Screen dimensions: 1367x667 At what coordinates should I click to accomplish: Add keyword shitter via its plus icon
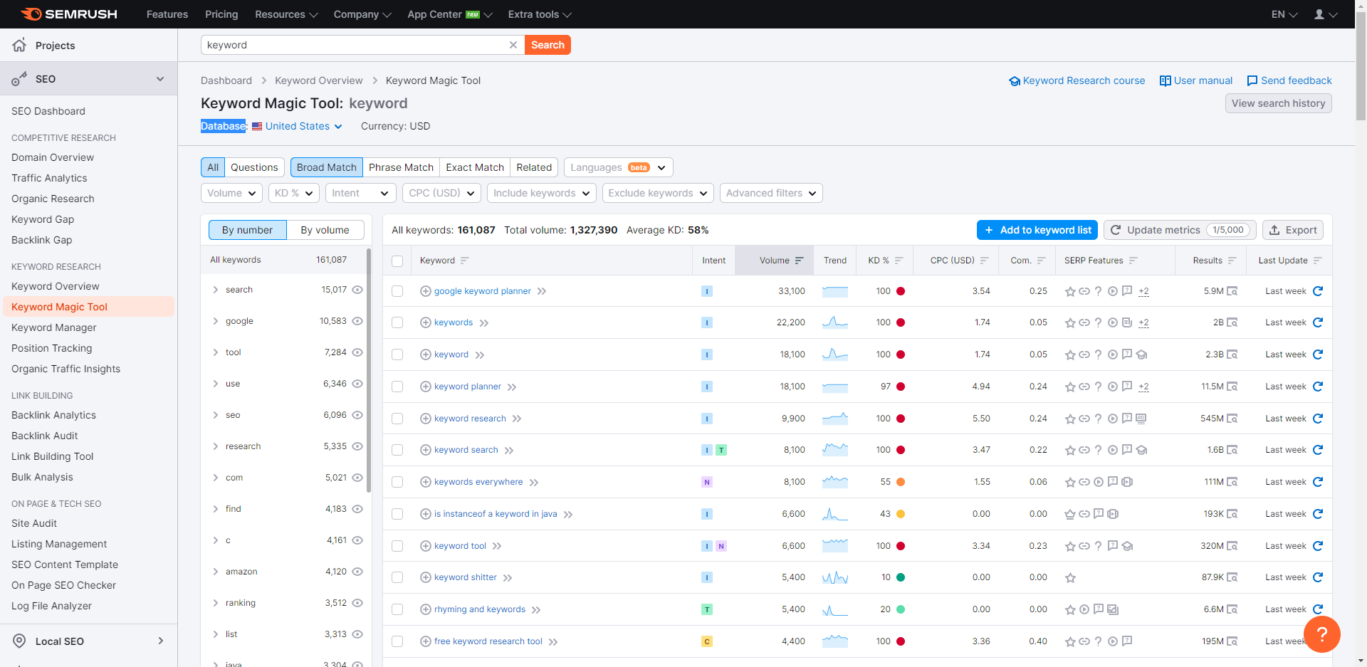[426, 577]
